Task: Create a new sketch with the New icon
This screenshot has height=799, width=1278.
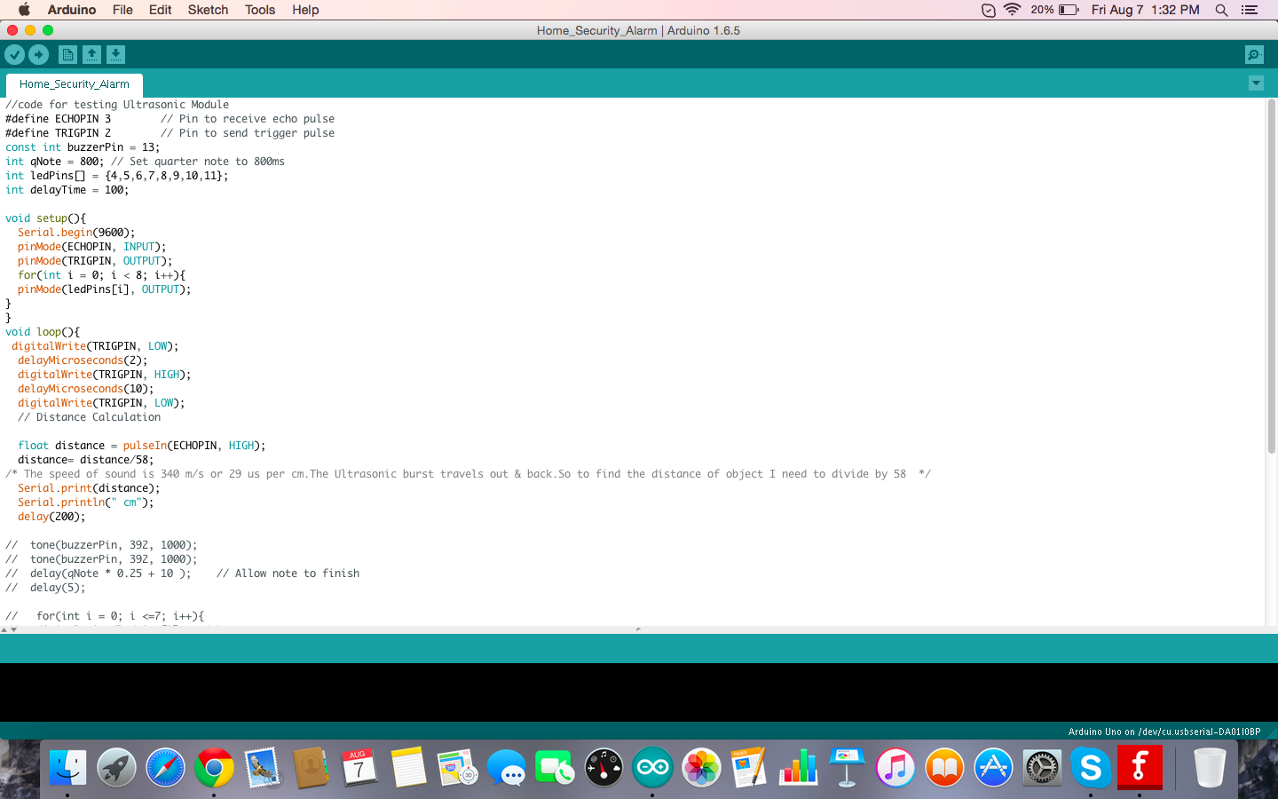Action: point(67,54)
